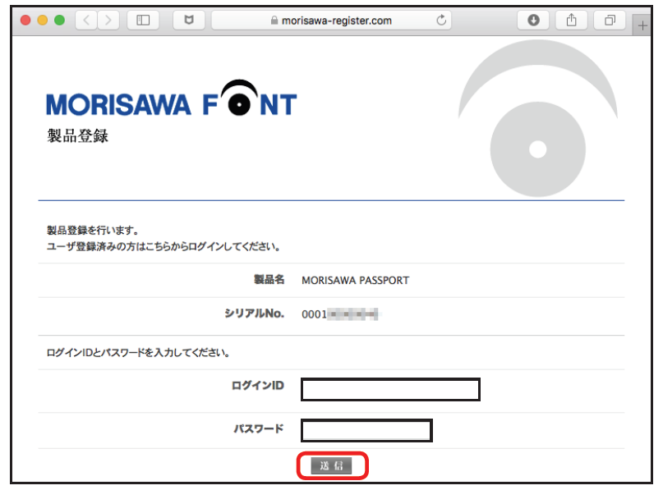Add a new tab with plus button
The image size is (663, 490).
(x=642, y=25)
